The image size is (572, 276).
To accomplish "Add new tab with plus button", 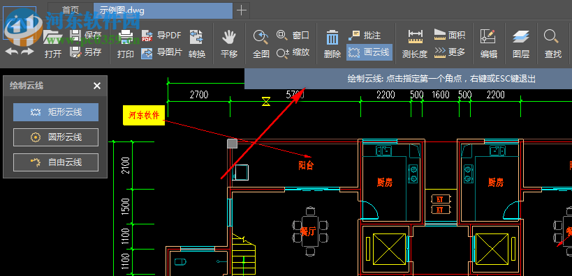I will [x=242, y=10].
